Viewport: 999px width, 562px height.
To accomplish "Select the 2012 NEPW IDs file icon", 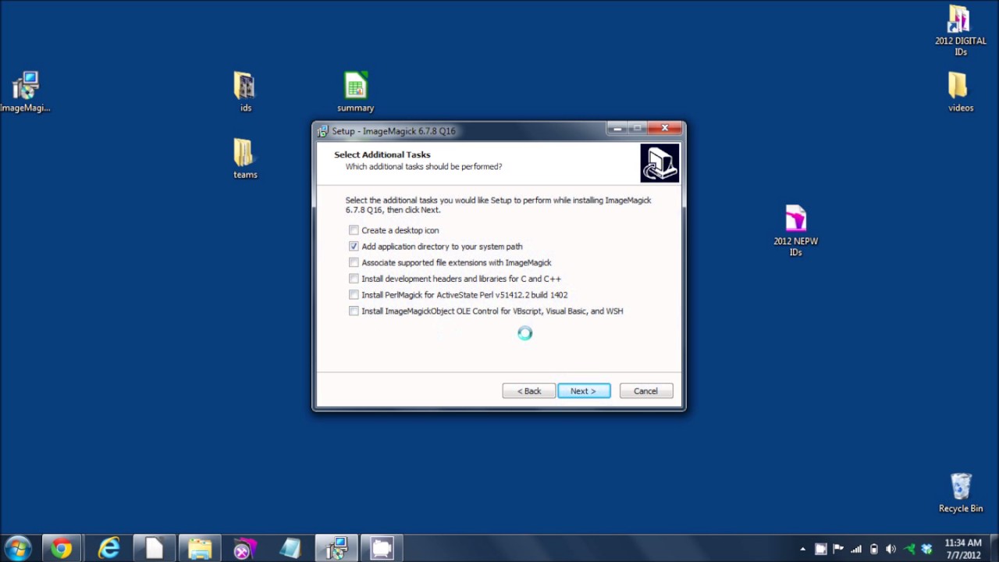I will pyautogui.click(x=795, y=230).
